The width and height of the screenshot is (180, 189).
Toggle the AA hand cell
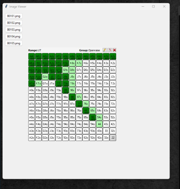[x=32, y=56]
